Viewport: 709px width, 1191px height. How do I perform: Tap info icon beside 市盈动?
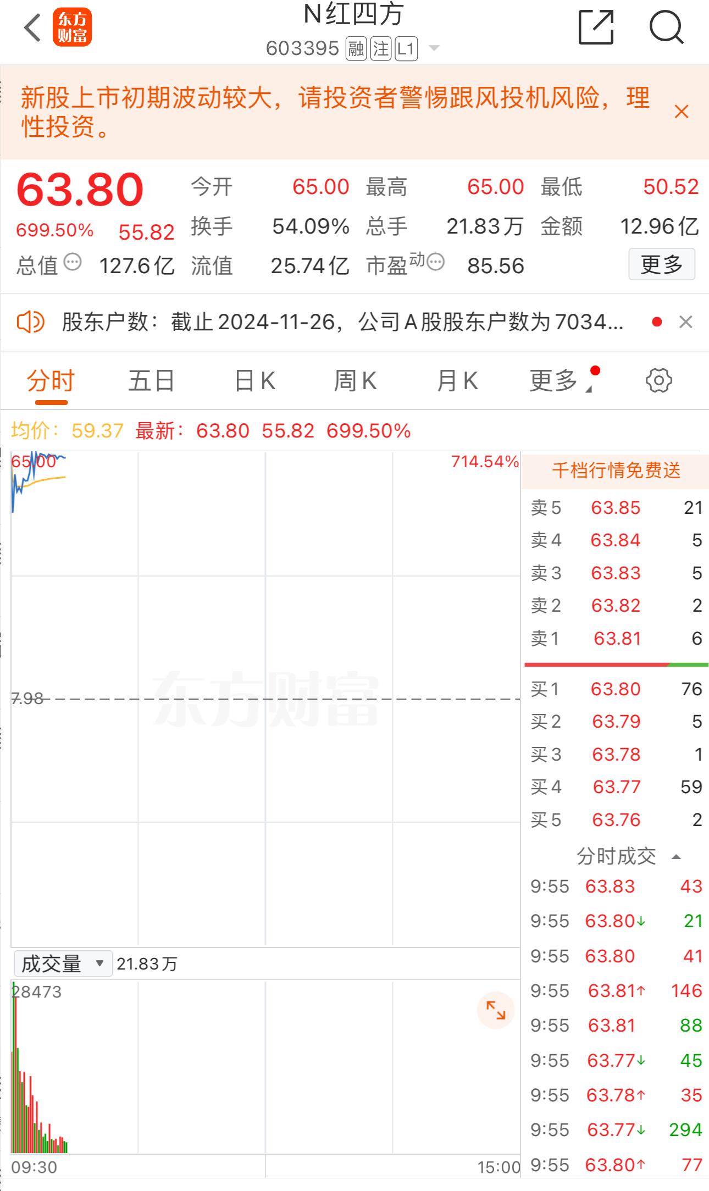pyautogui.click(x=435, y=262)
